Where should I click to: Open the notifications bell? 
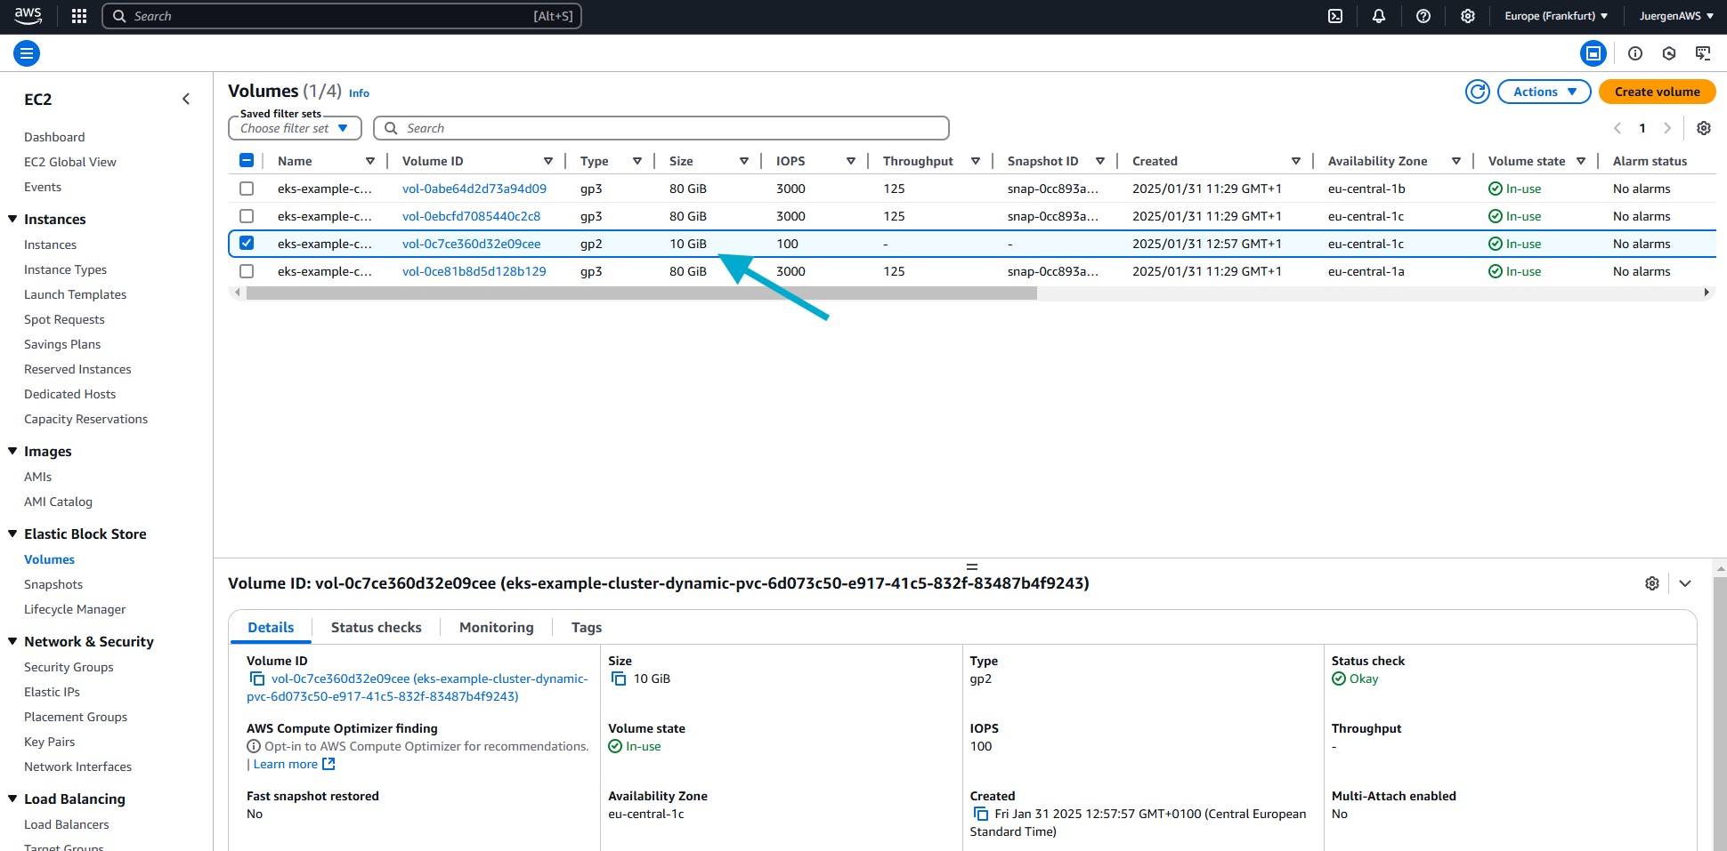tap(1378, 16)
